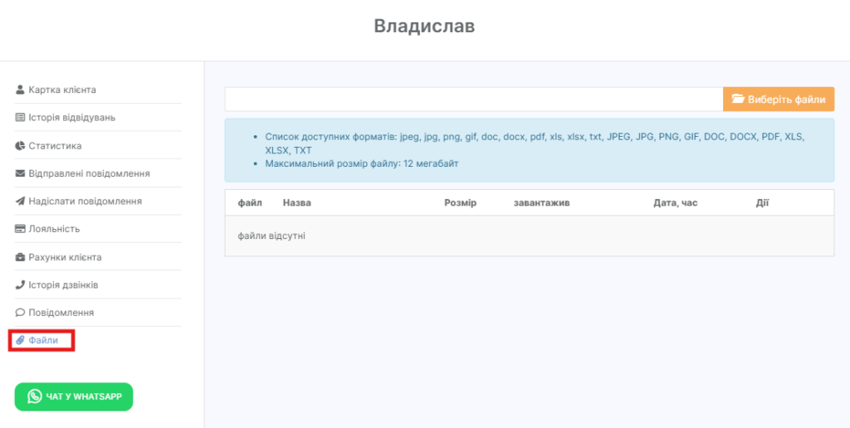The image size is (850, 428).
Task: Click the файли відсутні empty table row
Action: (529, 236)
